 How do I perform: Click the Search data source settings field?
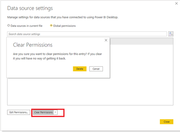87,34
